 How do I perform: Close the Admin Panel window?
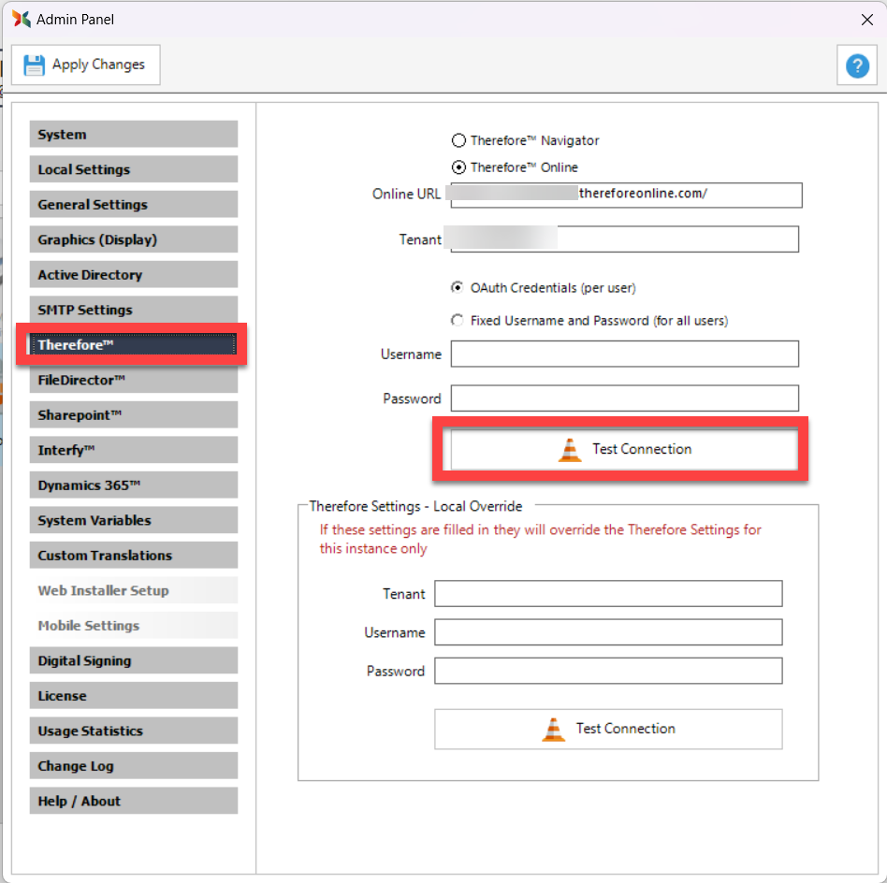(x=866, y=20)
